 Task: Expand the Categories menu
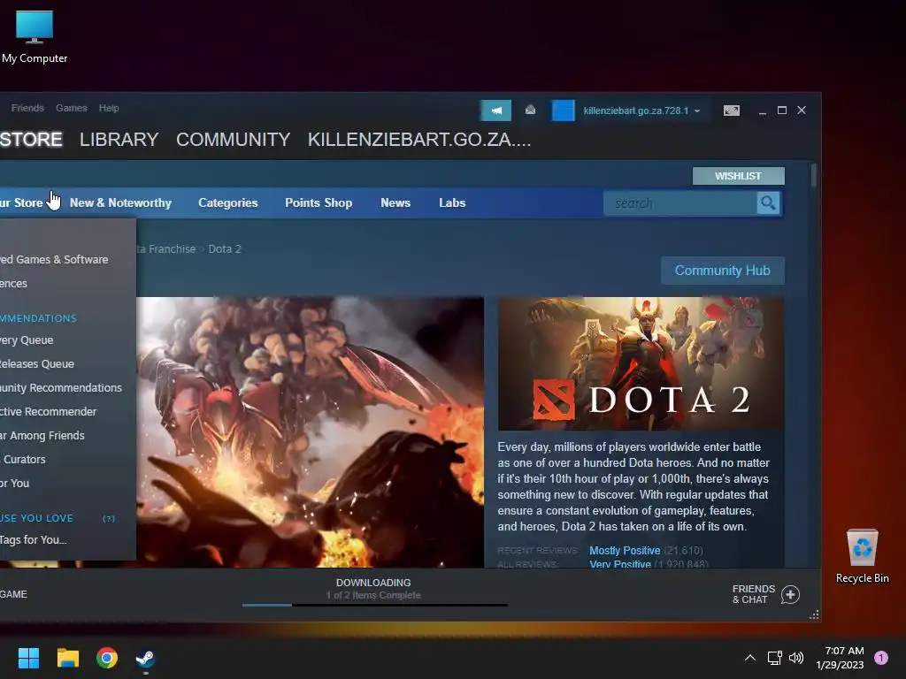point(227,202)
